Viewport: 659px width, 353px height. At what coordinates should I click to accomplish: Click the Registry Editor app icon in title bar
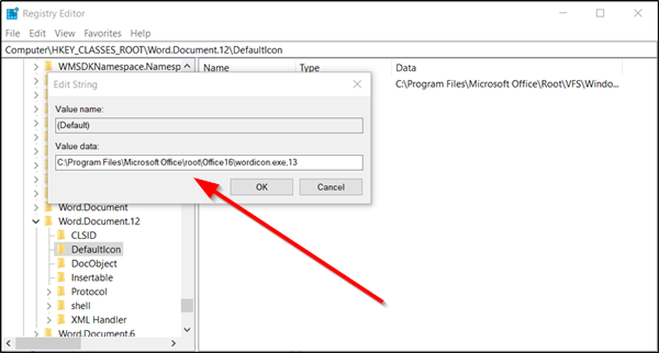click(11, 13)
